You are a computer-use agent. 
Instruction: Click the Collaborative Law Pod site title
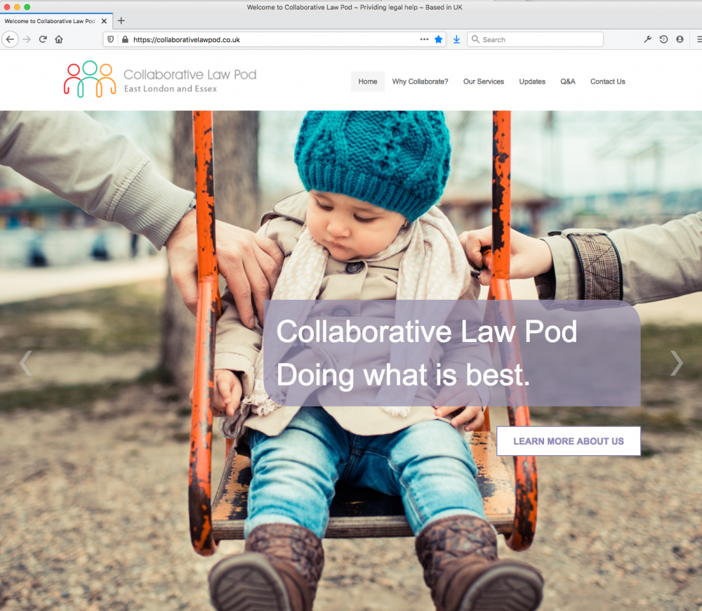pyautogui.click(x=190, y=74)
